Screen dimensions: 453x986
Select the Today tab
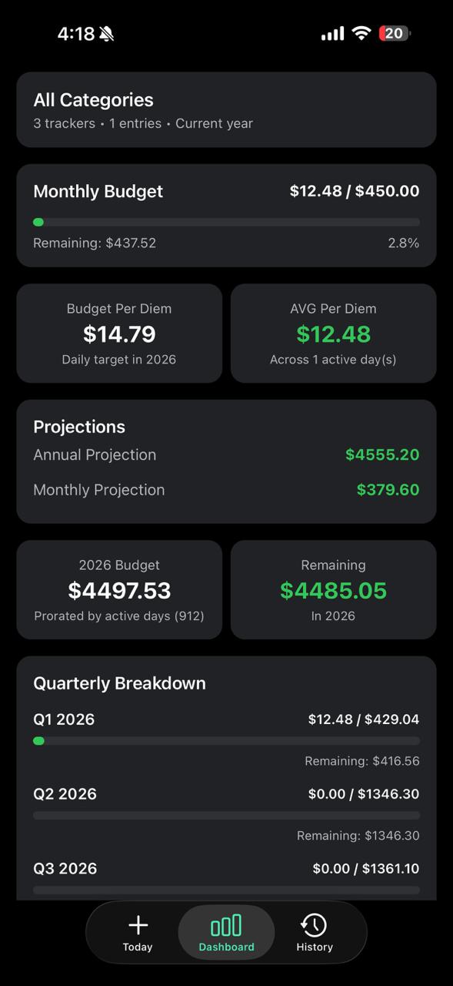[138, 932]
